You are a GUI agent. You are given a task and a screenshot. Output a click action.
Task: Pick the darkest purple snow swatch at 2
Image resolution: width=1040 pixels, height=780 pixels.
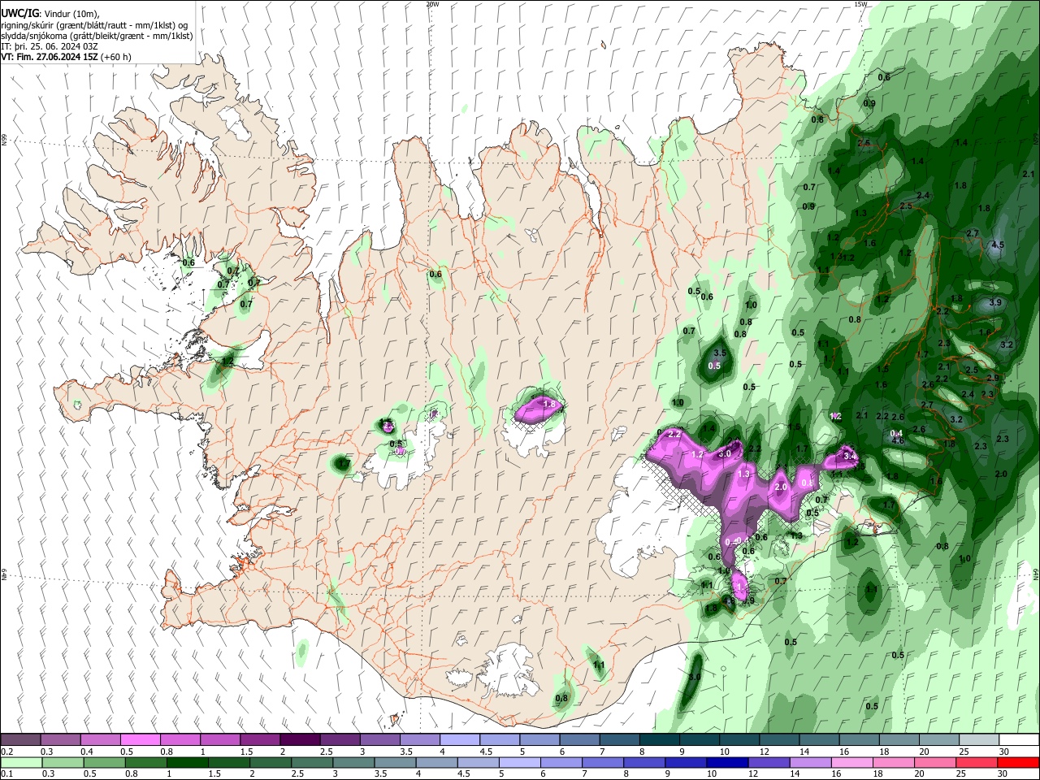tap(299, 739)
